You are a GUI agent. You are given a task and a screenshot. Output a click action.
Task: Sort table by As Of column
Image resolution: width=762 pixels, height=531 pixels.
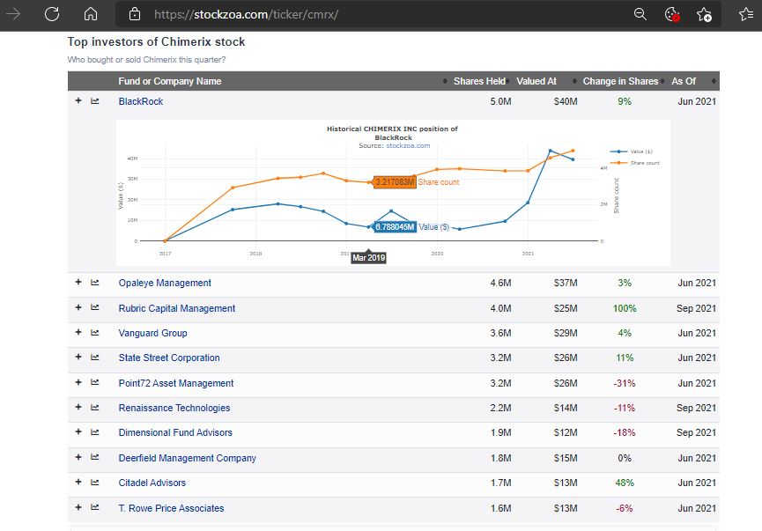[x=684, y=81]
